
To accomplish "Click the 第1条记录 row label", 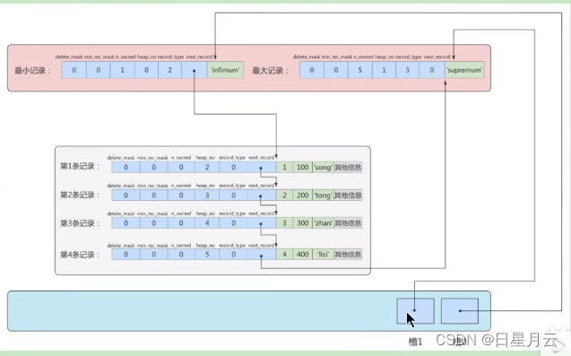I will point(80,167).
